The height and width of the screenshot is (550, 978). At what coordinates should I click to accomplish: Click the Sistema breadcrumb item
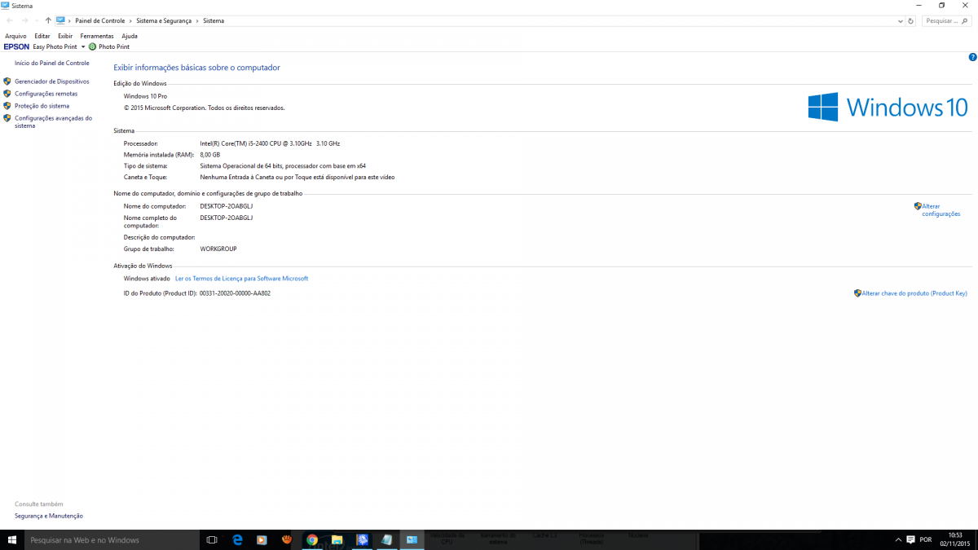(x=214, y=20)
